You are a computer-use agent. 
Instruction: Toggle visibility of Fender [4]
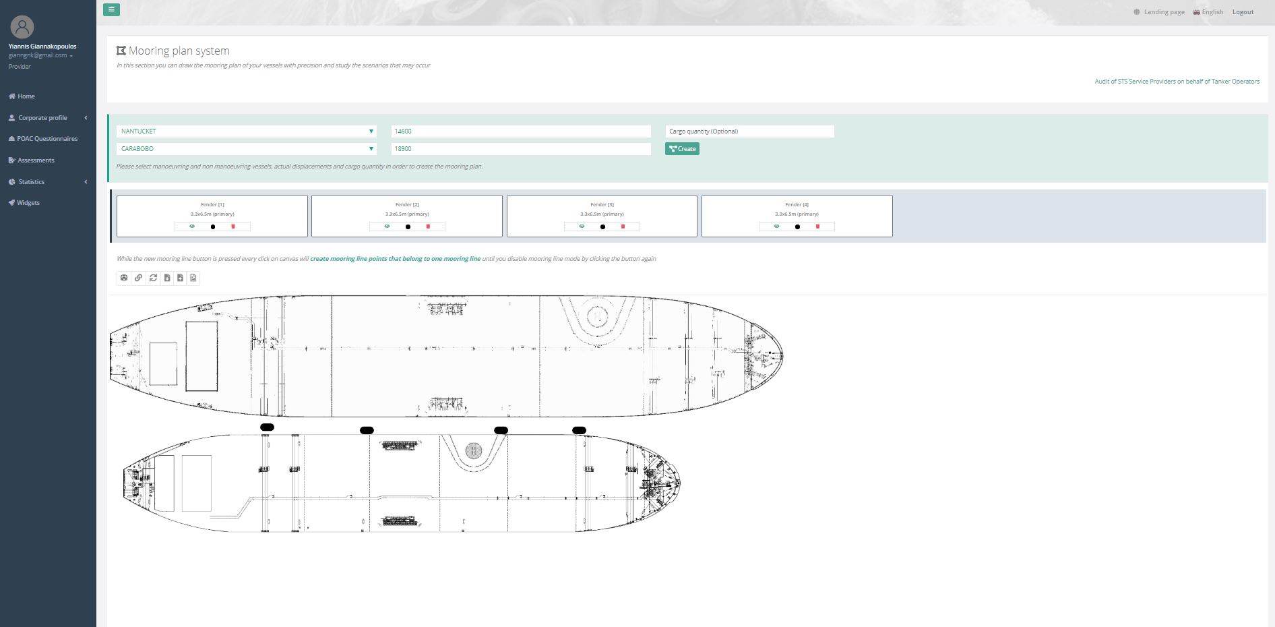point(776,227)
